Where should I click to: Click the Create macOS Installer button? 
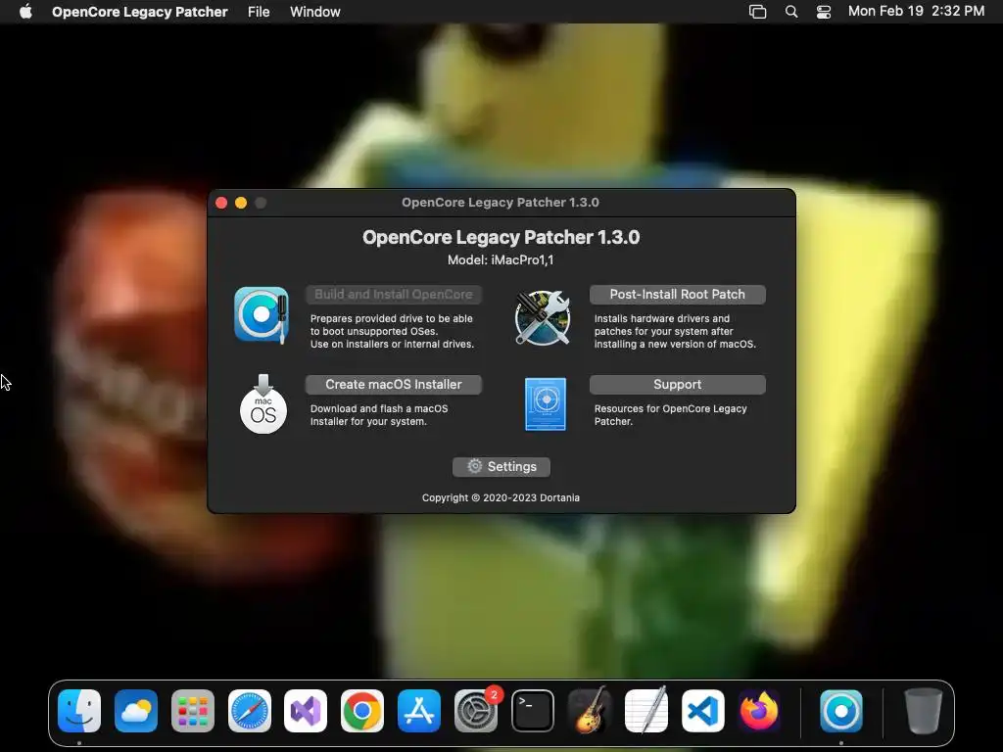tap(394, 384)
